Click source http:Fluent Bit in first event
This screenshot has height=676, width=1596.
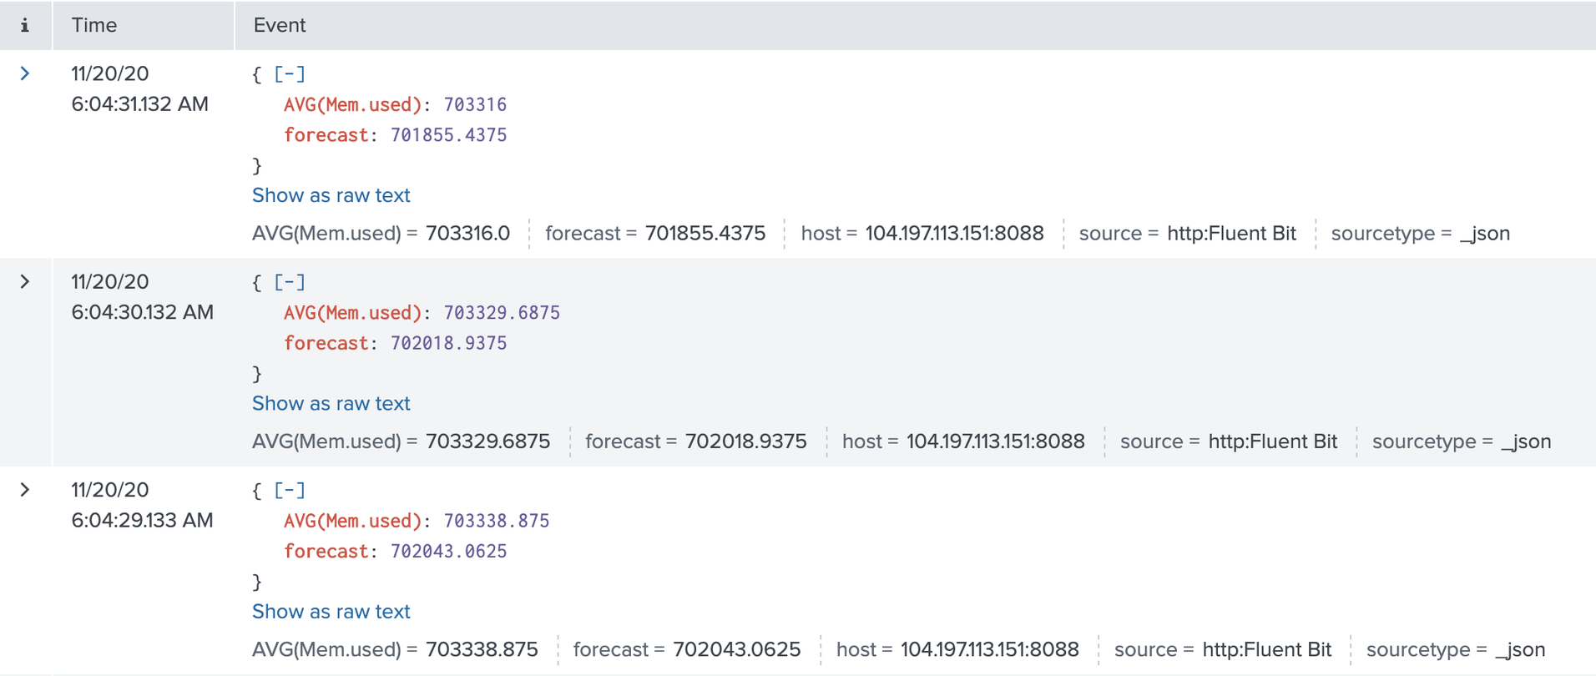click(x=1231, y=234)
